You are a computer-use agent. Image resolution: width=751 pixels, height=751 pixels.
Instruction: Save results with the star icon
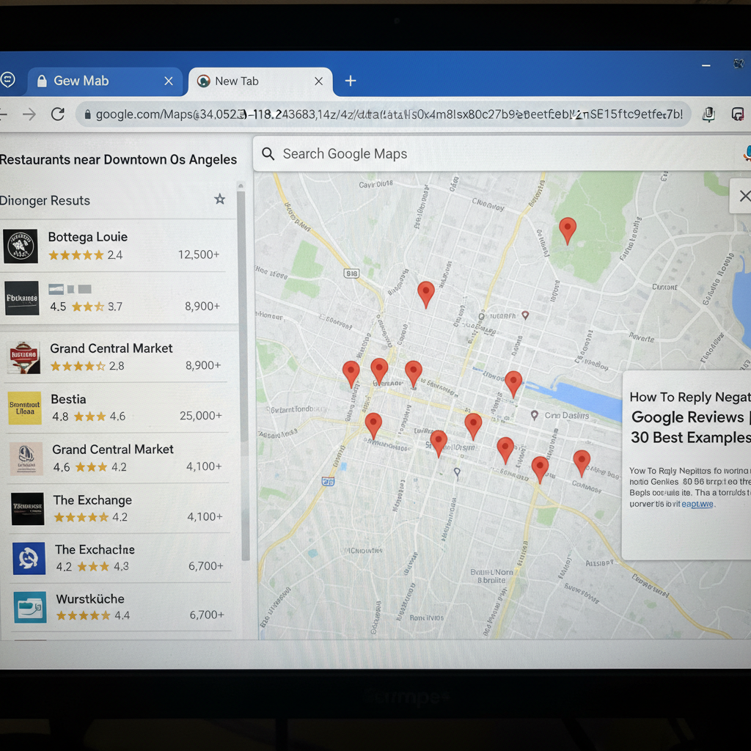coord(219,199)
